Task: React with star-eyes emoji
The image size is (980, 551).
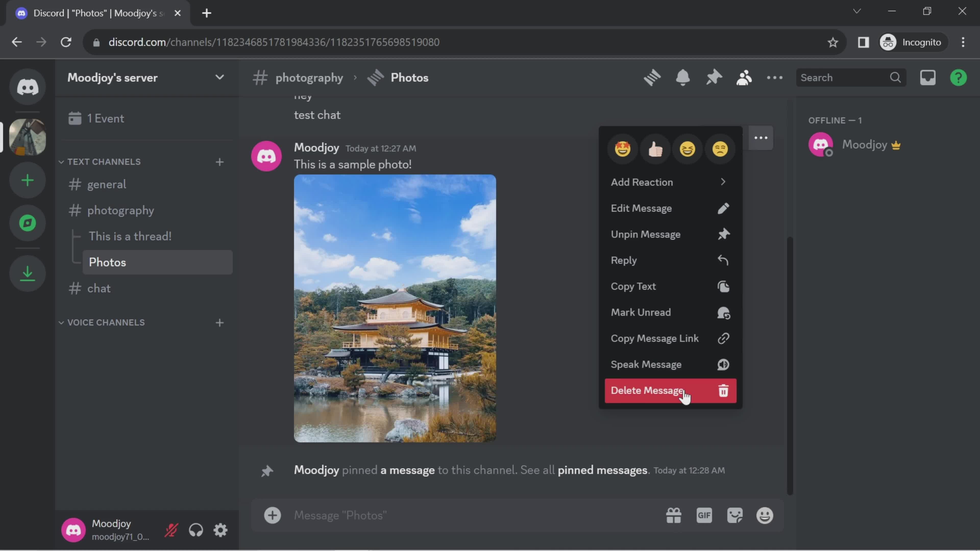Action: click(623, 149)
